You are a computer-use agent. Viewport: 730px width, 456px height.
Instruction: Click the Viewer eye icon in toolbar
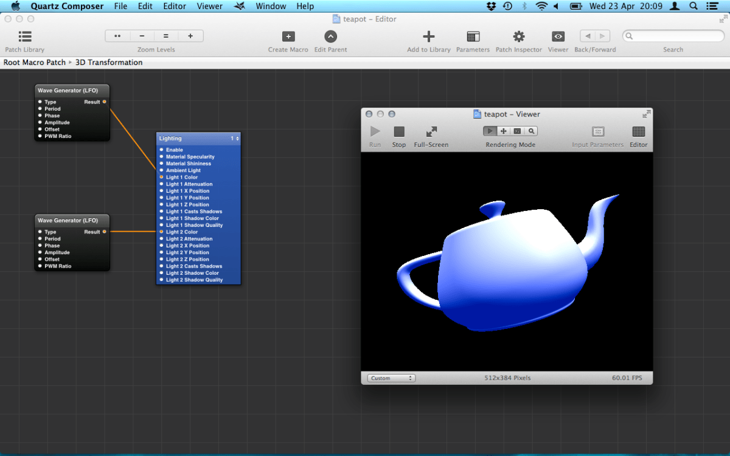(x=558, y=36)
